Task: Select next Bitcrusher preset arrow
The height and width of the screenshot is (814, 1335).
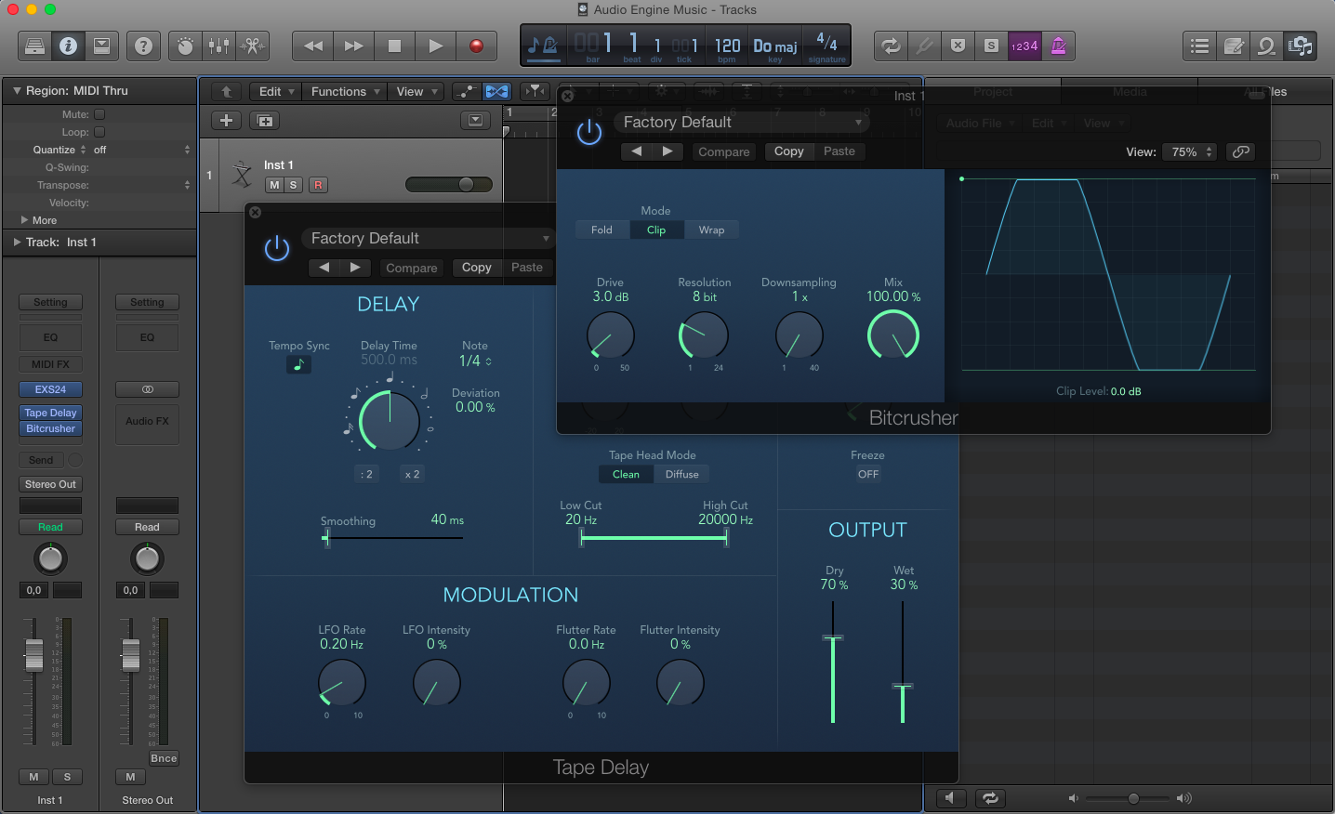Action: 667,151
